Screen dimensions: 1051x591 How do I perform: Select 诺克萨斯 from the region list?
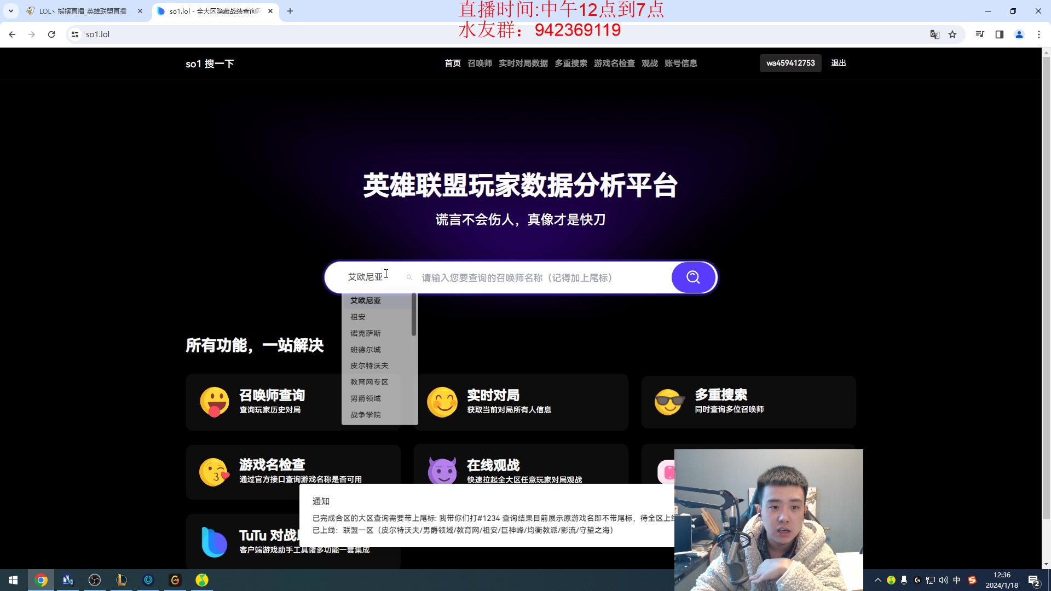coord(377,333)
